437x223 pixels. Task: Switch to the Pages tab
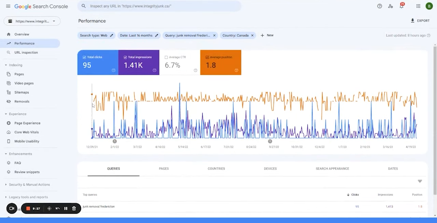coord(164,169)
